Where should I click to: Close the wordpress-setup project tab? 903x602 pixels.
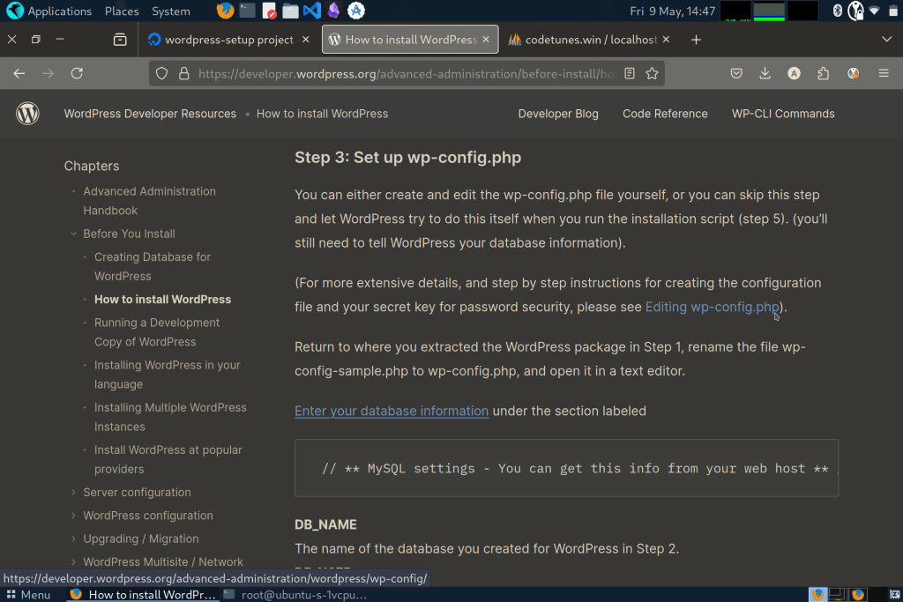[306, 39]
